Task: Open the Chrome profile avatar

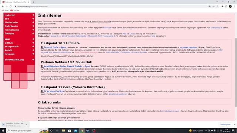Action: click(230, 7)
